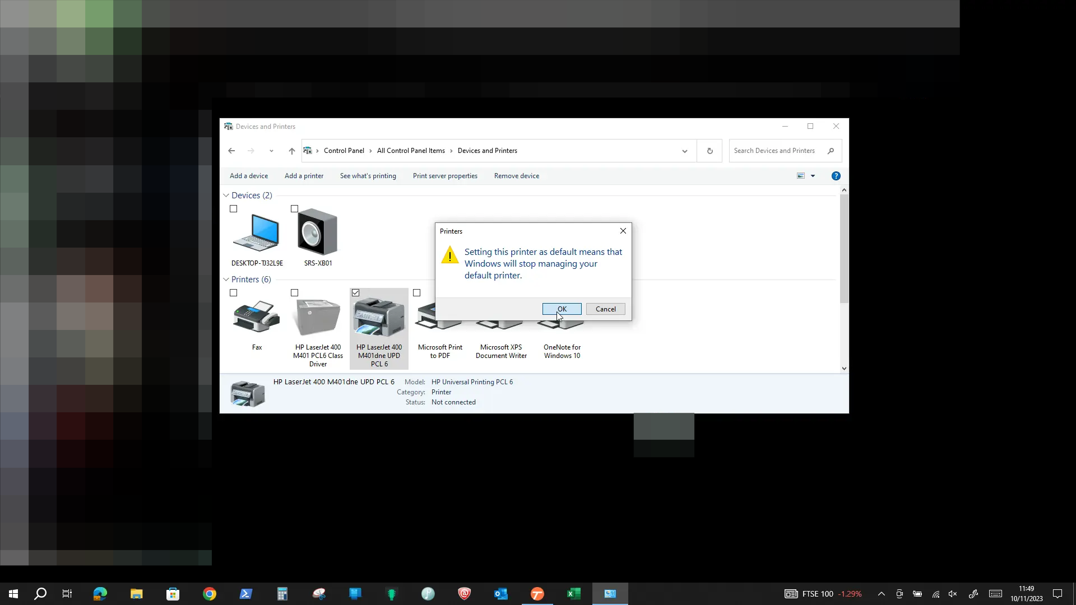Open the Windows Start menu
The image size is (1076, 605).
13,594
